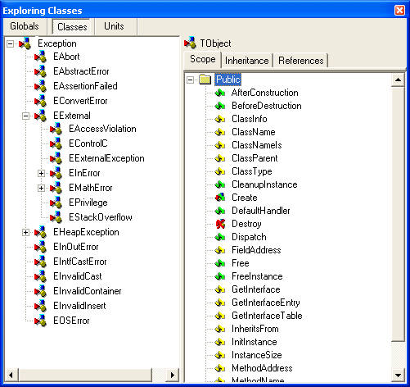The height and width of the screenshot is (387, 410).
Task: Select the BeforeDestruction method
Action: pos(267,106)
